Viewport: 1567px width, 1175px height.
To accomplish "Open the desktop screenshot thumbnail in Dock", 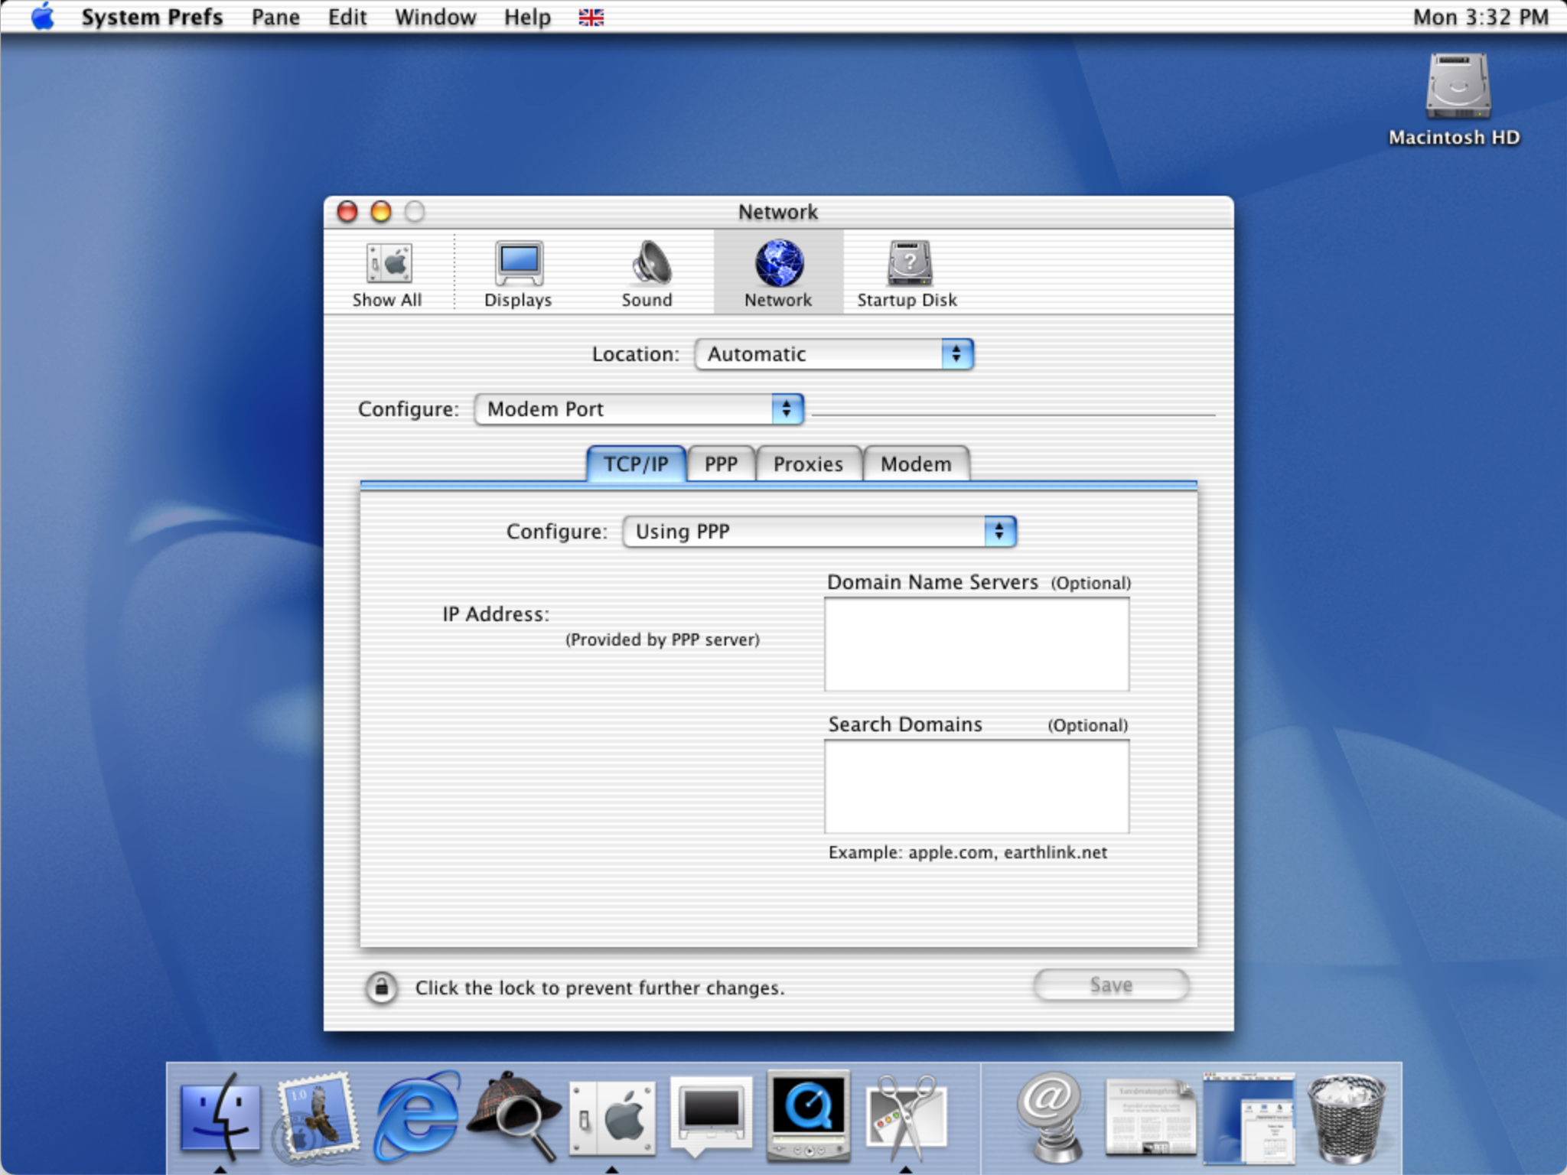I will click(x=1249, y=1117).
